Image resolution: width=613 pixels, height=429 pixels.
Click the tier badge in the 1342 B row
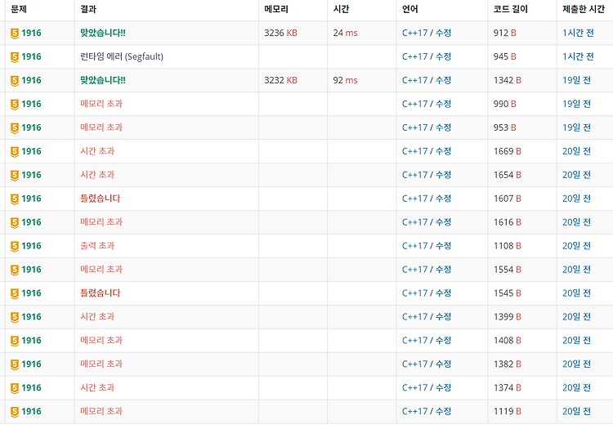pos(15,81)
